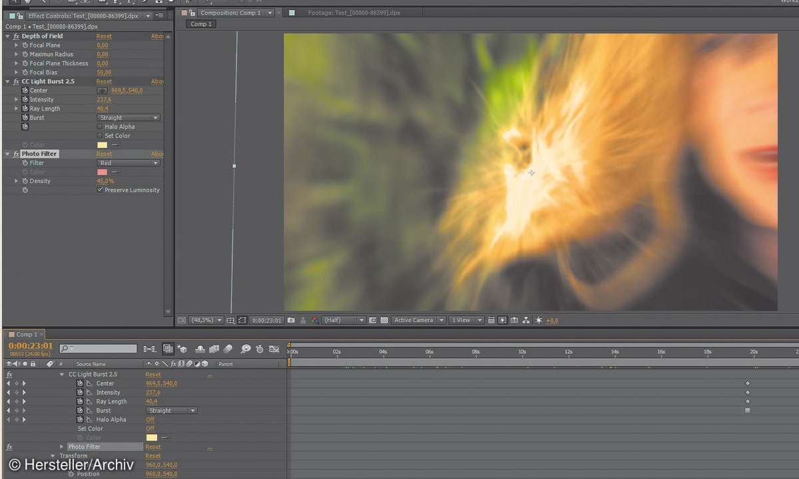
Task: Enable motion blur icon in timeline
Action: 228,349
